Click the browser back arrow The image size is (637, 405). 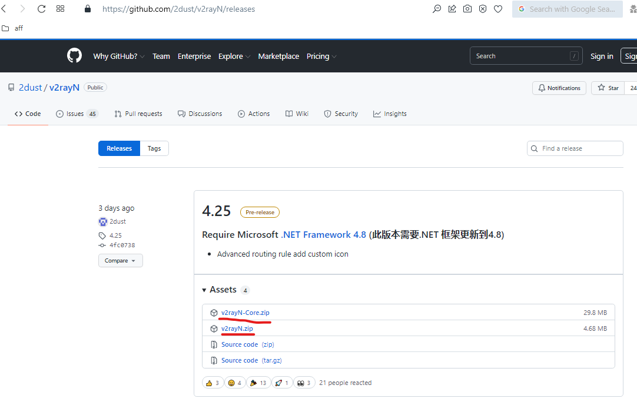4,9
